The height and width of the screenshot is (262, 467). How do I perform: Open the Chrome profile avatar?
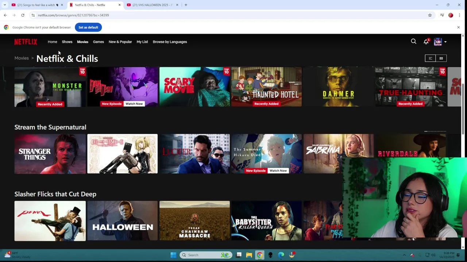pos(451,15)
